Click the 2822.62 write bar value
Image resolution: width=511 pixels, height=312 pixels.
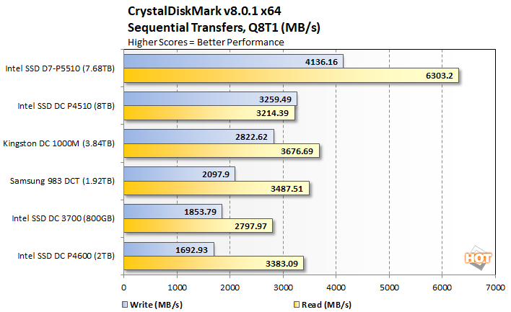pyautogui.click(x=251, y=137)
